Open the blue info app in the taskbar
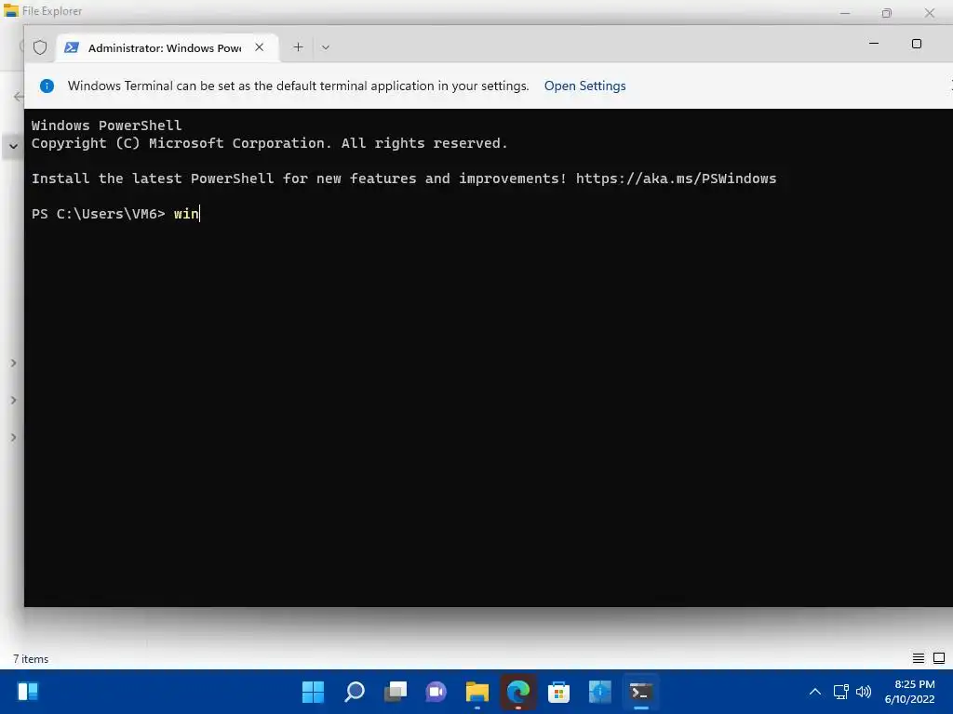 (x=600, y=692)
